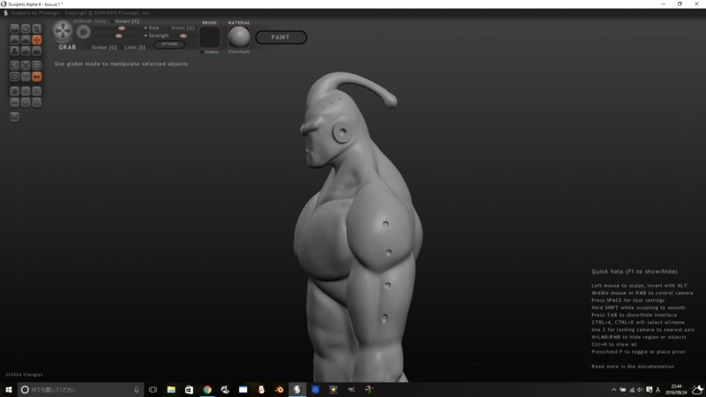Click the large GRAB arrows icon
The width and height of the screenshot is (706, 397).
63,31
